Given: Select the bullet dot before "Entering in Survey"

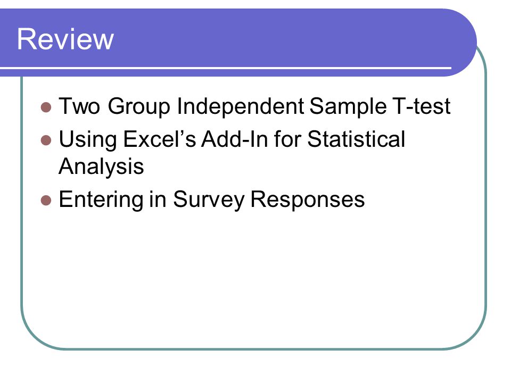Looking at the screenshot, I should [46, 201].
